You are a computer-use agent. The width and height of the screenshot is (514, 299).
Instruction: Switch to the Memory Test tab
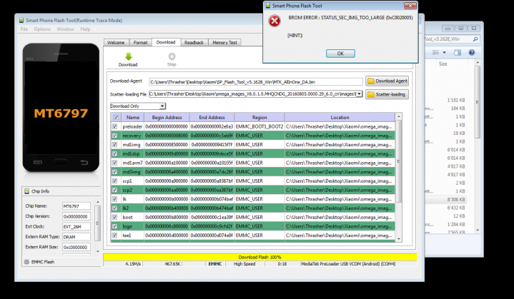(224, 43)
